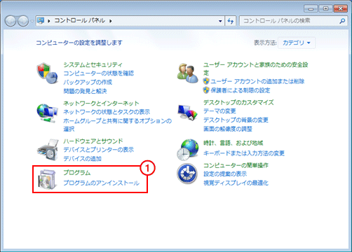Expand the address bar history dropdown
The height and width of the screenshot is (252, 352).
click(x=220, y=21)
